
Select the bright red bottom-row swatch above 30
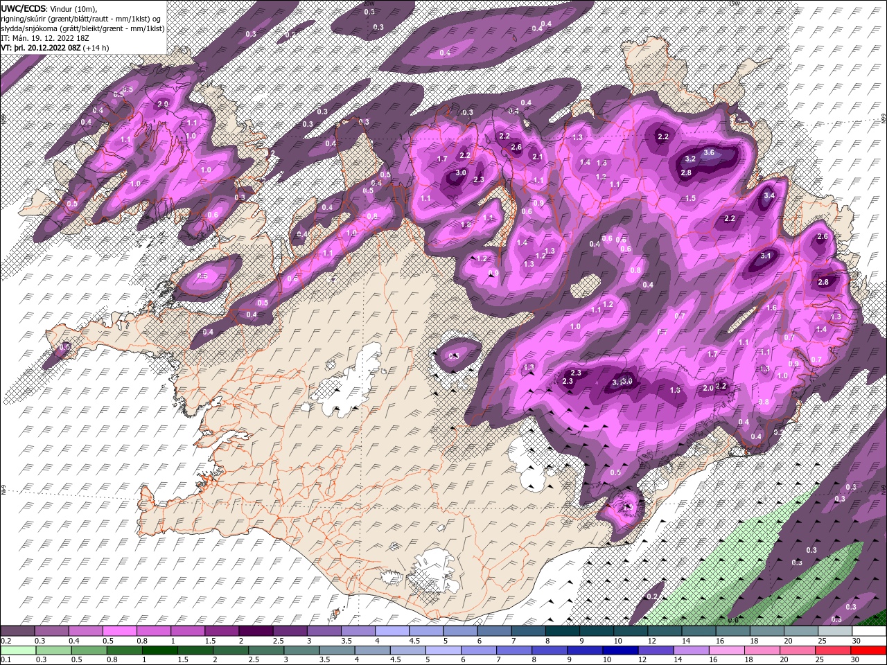(x=869, y=650)
